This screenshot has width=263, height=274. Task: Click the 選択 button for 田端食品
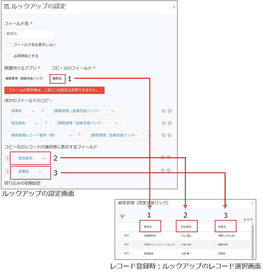point(127,253)
